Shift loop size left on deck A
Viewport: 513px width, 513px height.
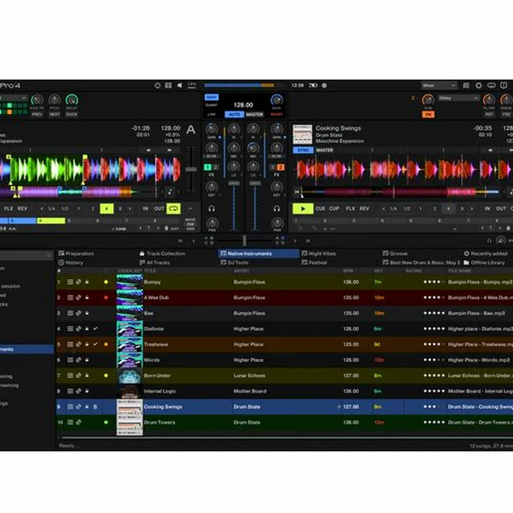click(41, 208)
